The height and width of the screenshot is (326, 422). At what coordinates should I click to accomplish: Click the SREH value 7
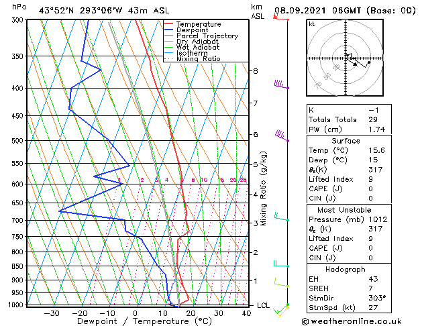point(371,288)
